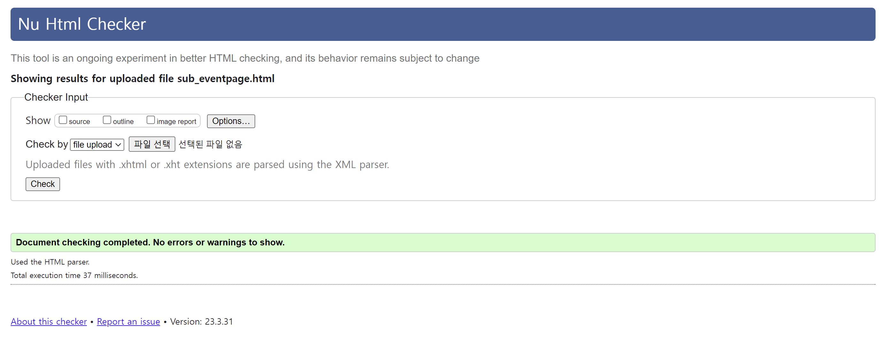Click the 선택된 파일 없음 file status text
Screen dimensions: 881x347
pos(210,144)
